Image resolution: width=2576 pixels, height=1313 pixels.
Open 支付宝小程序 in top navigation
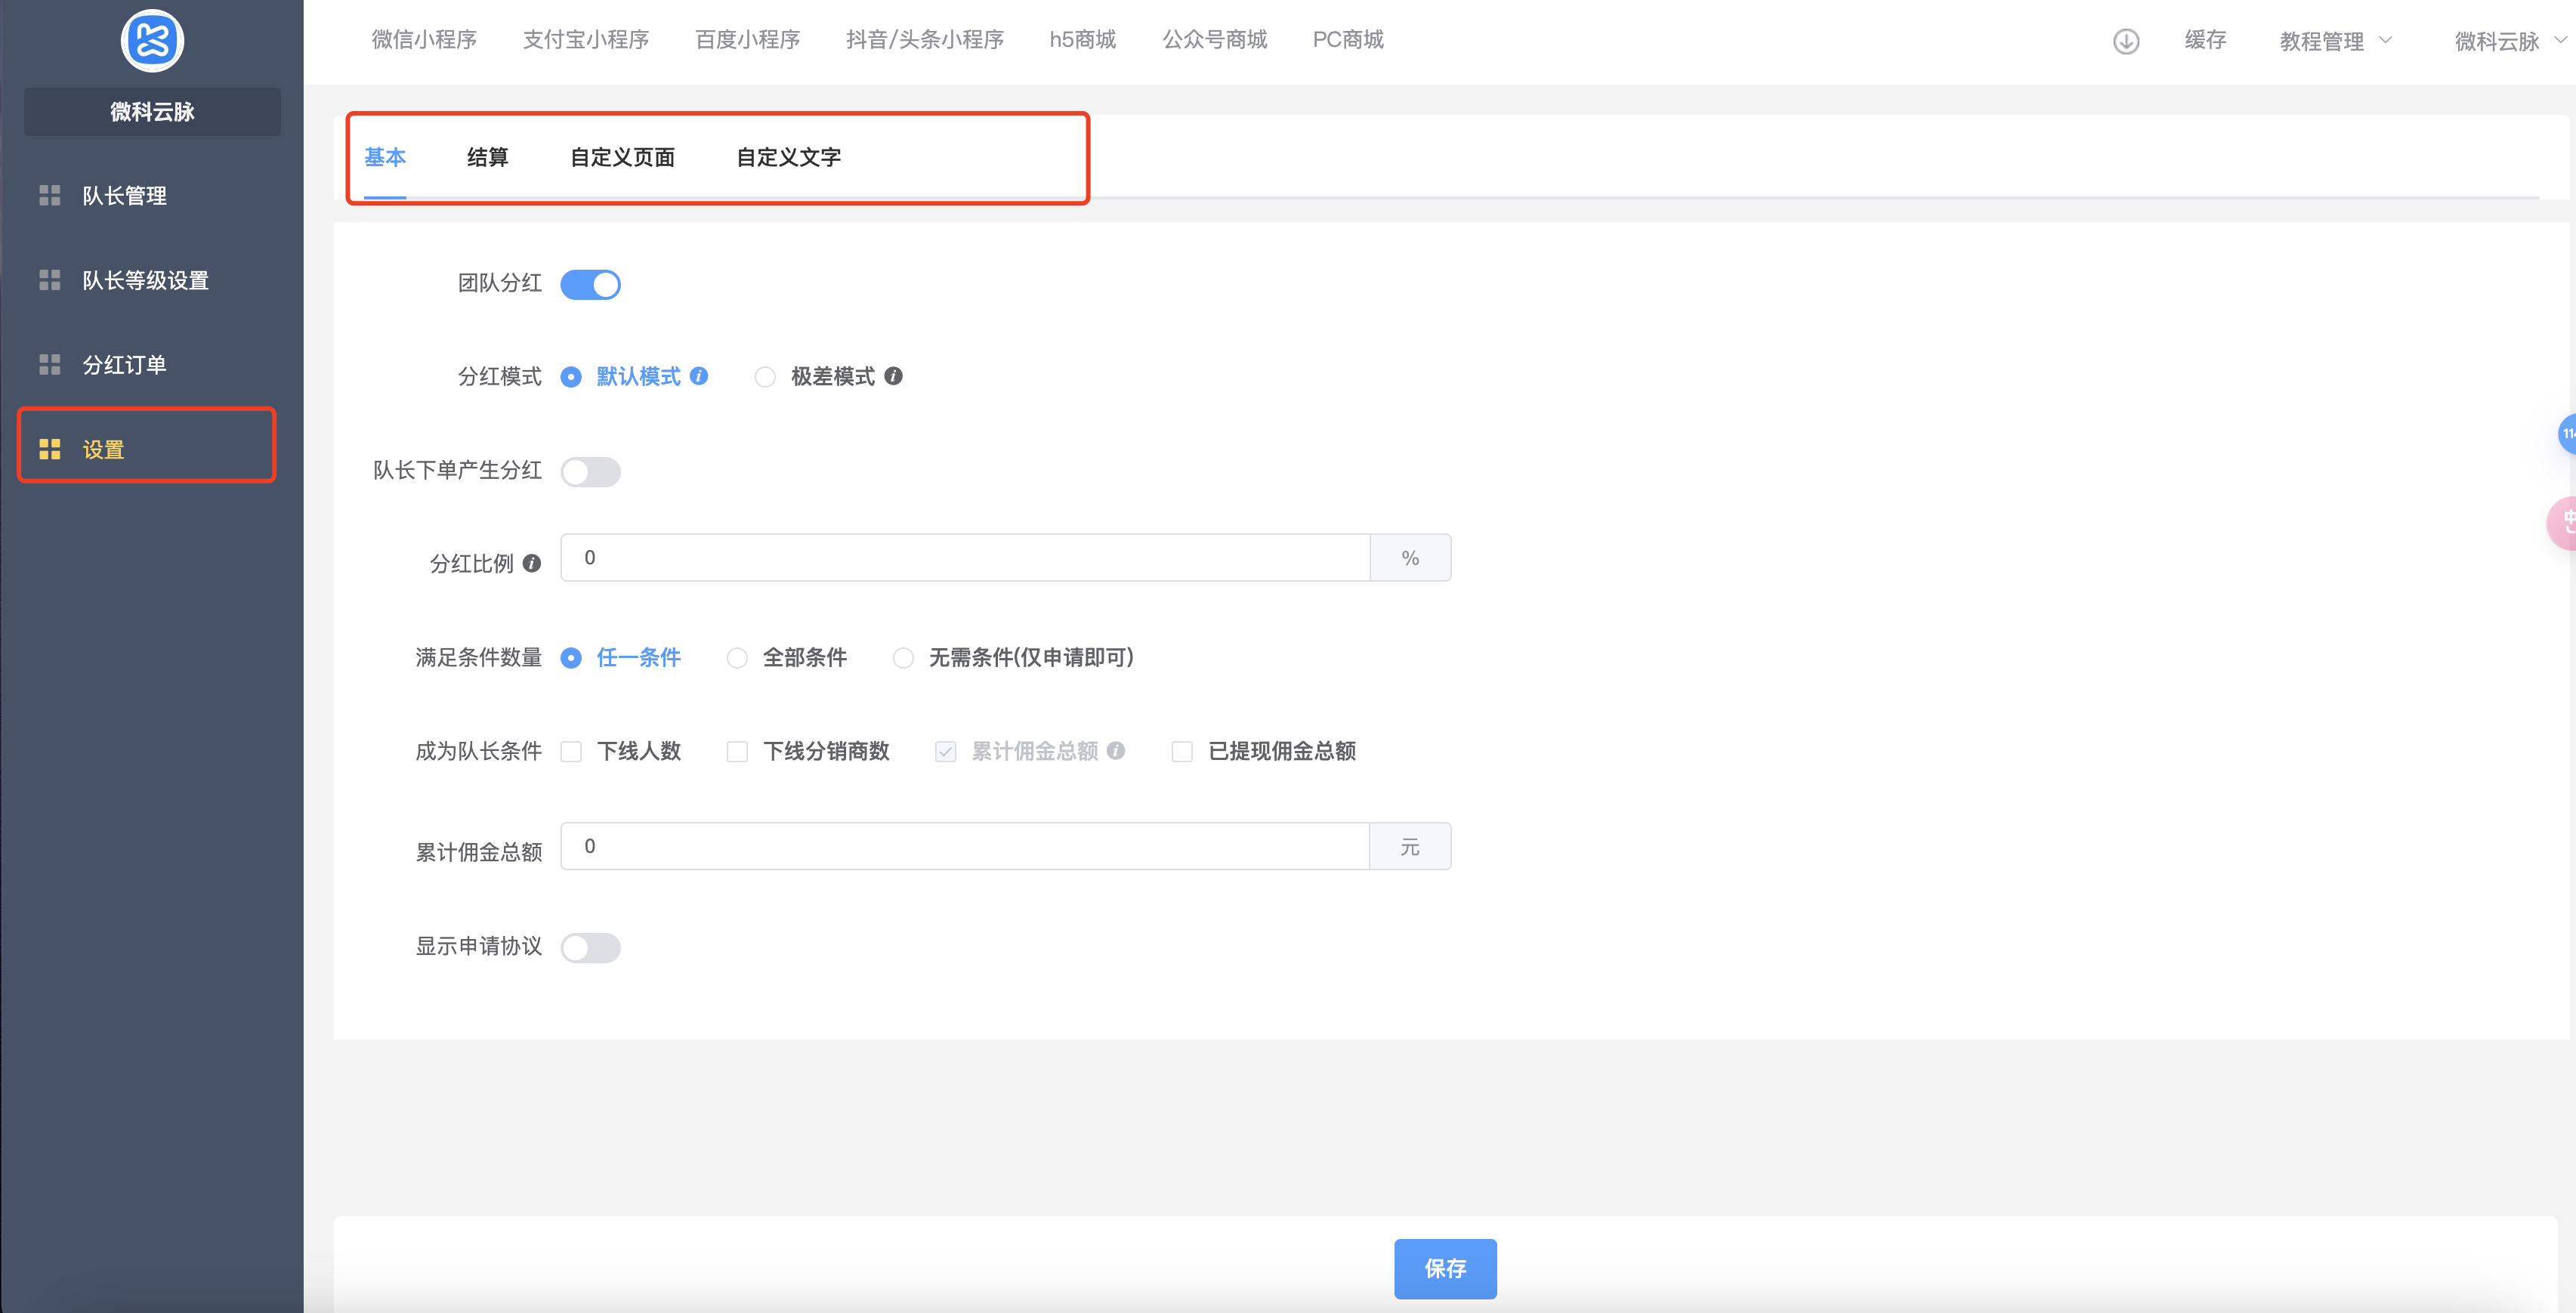[x=586, y=39]
